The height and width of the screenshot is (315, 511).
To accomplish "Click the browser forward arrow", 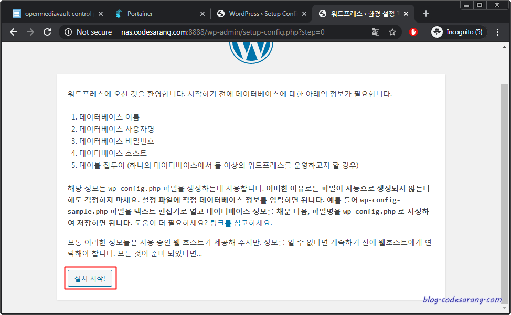I will [x=30, y=32].
